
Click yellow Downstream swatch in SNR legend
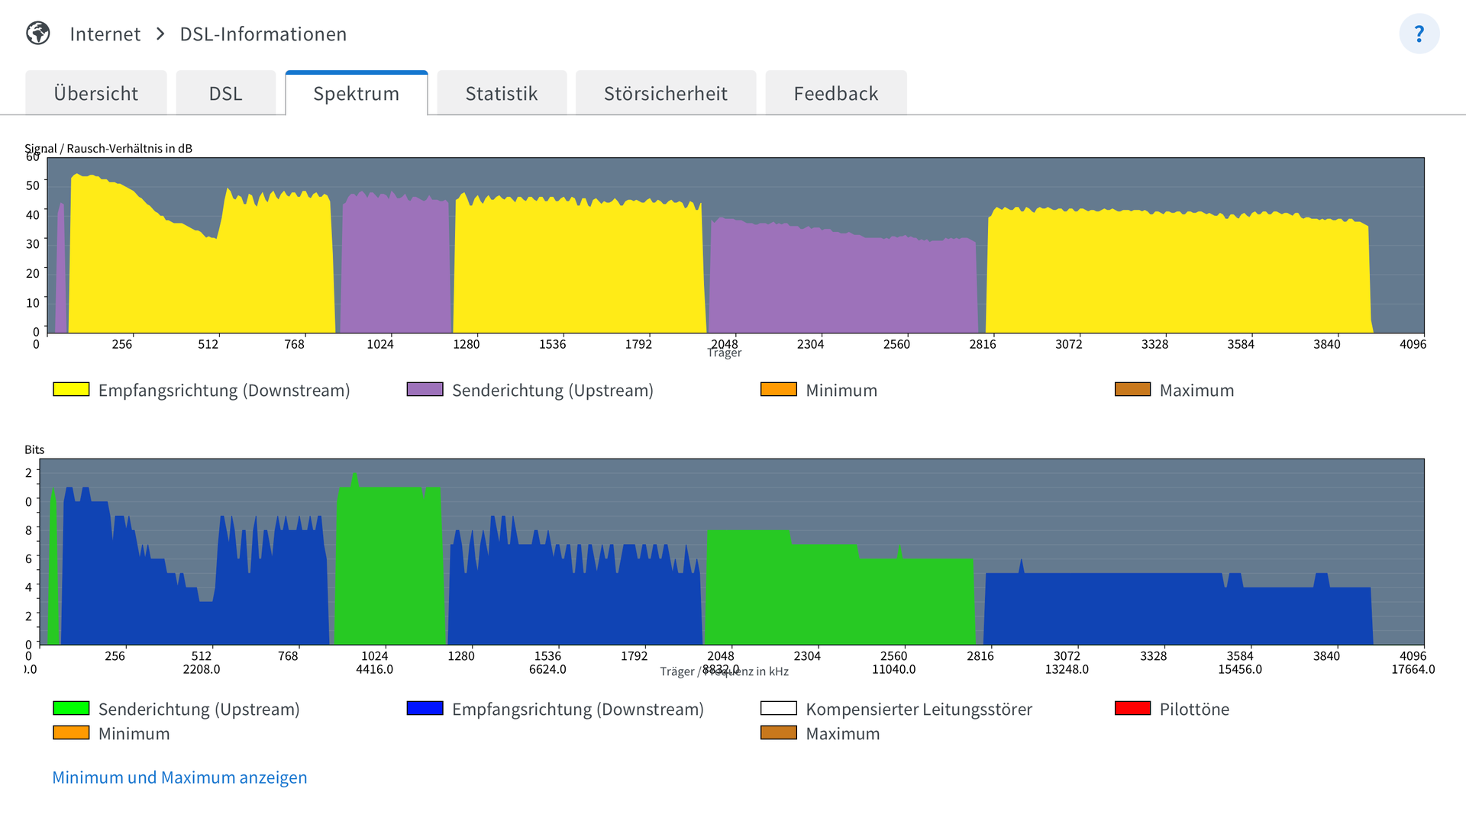[x=71, y=389]
